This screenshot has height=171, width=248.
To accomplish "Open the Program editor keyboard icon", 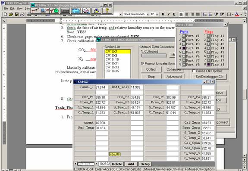I will [x=65, y=11].
